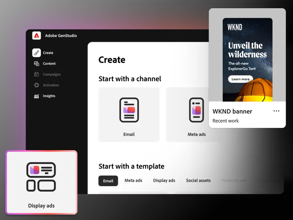Click the Campaigns calendar icon
The width and height of the screenshot is (293, 220).
click(x=36, y=75)
